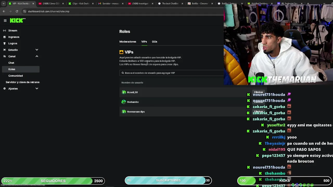Focus the VIP username search field

click(x=172, y=73)
